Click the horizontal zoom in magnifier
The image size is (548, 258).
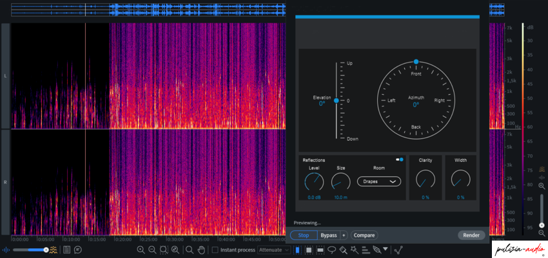tap(141, 250)
